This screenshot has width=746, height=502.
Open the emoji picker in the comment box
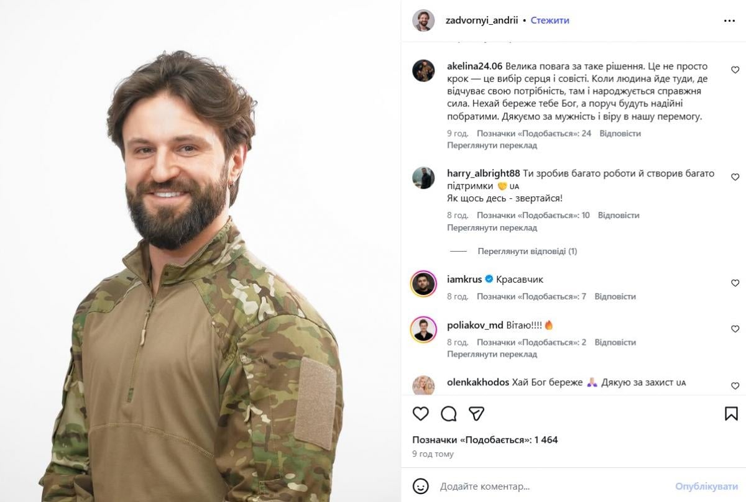click(421, 486)
